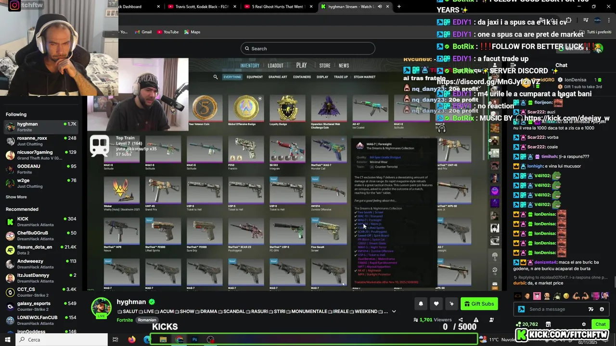Click STORE in the streamed CS2 menu
616x346 pixels.
point(325,66)
